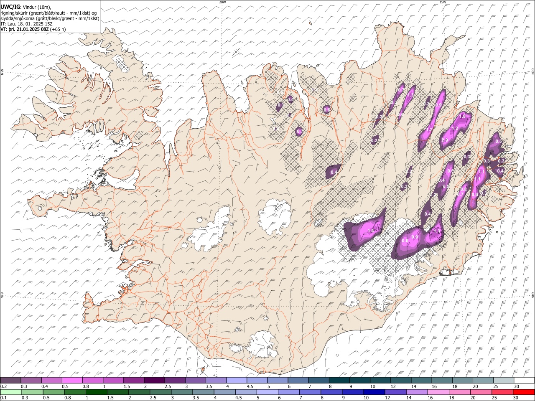
Task: Pick the light pink 16–18 rain legend swatch
Action: [x=438, y=392]
